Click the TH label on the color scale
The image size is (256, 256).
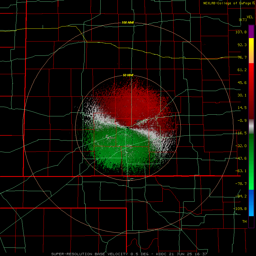(x=244, y=221)
